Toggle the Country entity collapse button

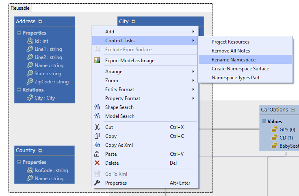(40, 150)
